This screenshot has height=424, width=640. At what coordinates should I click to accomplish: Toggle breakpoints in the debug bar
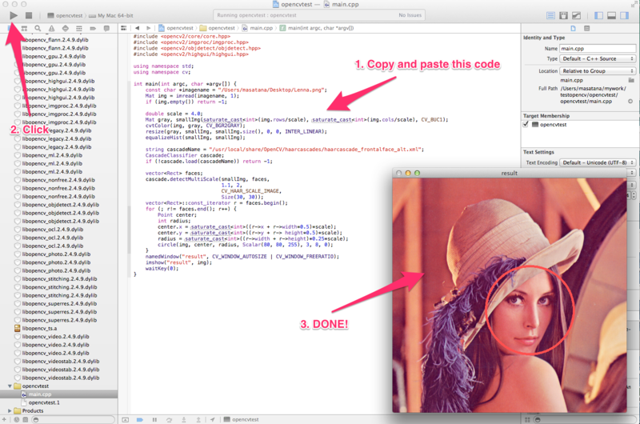(139, 419)
